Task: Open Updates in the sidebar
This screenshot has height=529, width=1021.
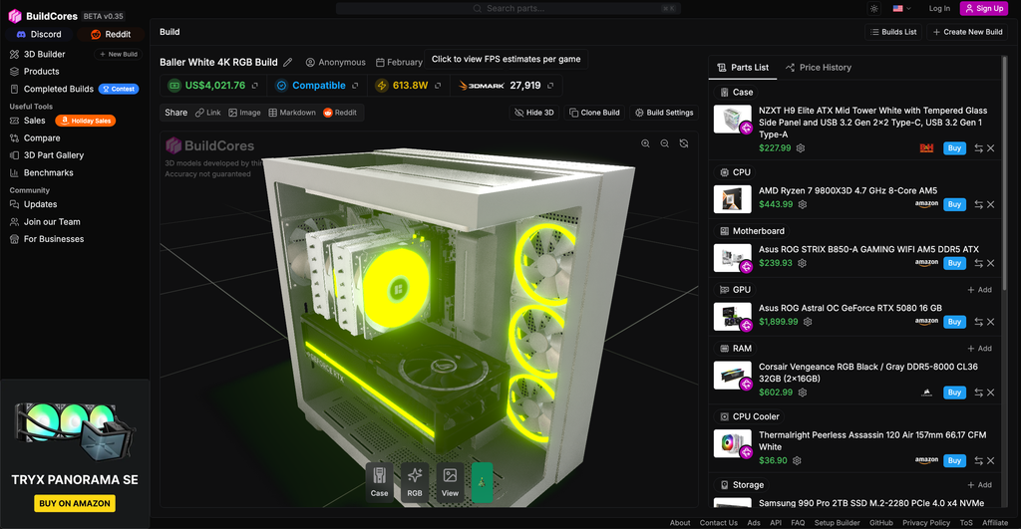Action: point(40,204)
